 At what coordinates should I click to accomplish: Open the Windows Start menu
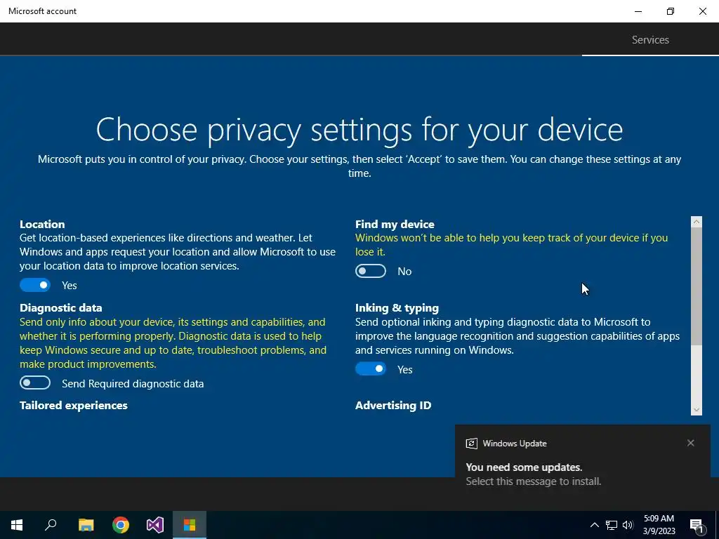(17, 525)
